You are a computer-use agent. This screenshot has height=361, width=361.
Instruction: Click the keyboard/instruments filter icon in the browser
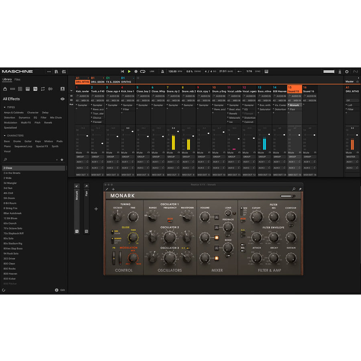click(28, 89)
